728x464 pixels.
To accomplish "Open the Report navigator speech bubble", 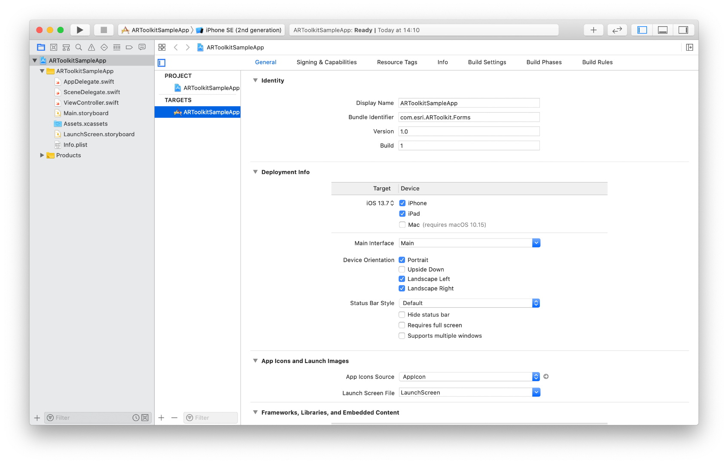I will point(142,47).
